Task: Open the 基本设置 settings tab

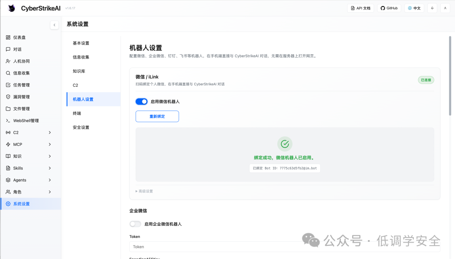Action: point(94,43)
